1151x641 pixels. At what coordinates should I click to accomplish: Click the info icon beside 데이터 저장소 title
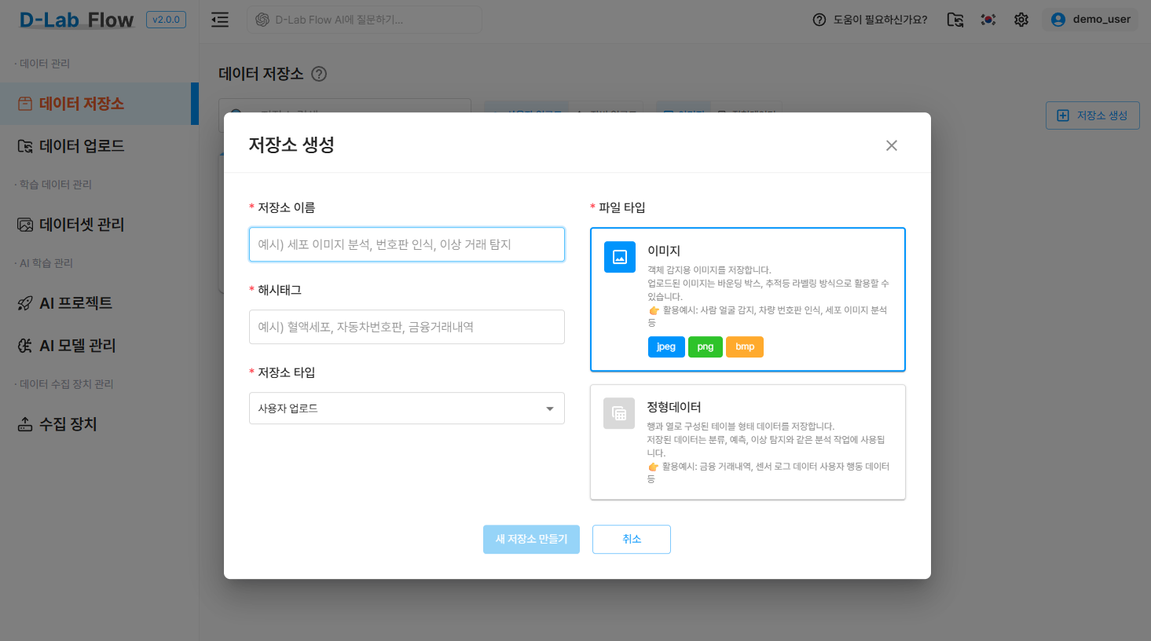(319, 74)
